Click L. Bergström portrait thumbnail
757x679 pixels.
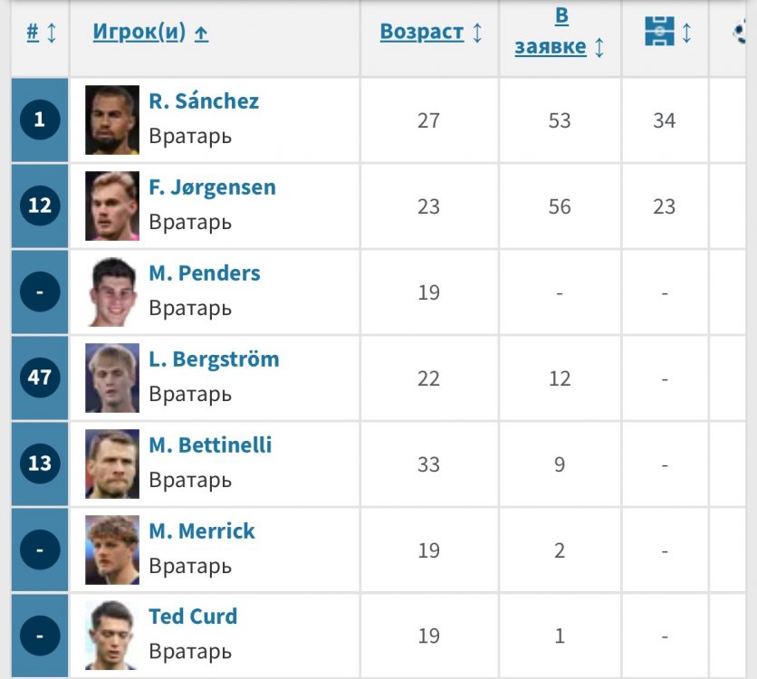coord(112,378)
